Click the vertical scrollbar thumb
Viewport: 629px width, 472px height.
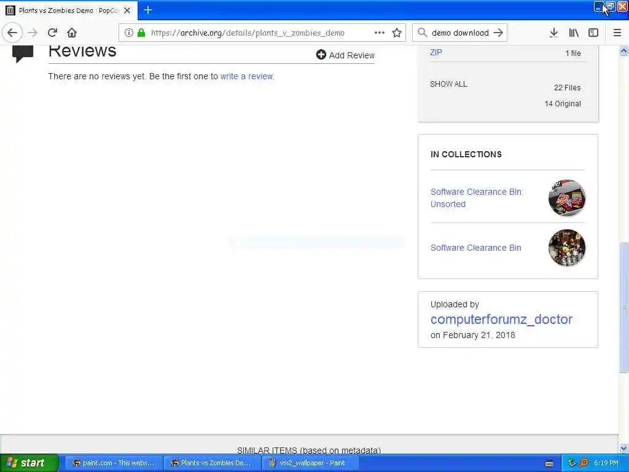623,307
